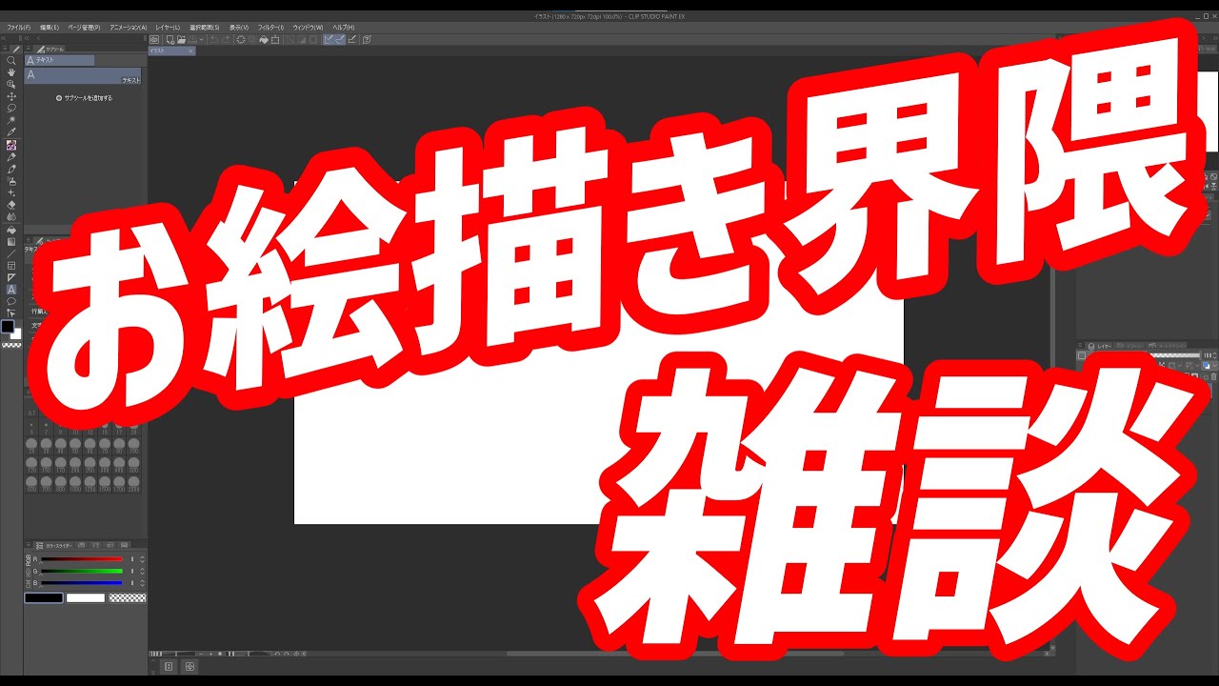This screenshot has height=686, width=1219.
Task: Select the Eyedropper tool
Action: [11, 132]
